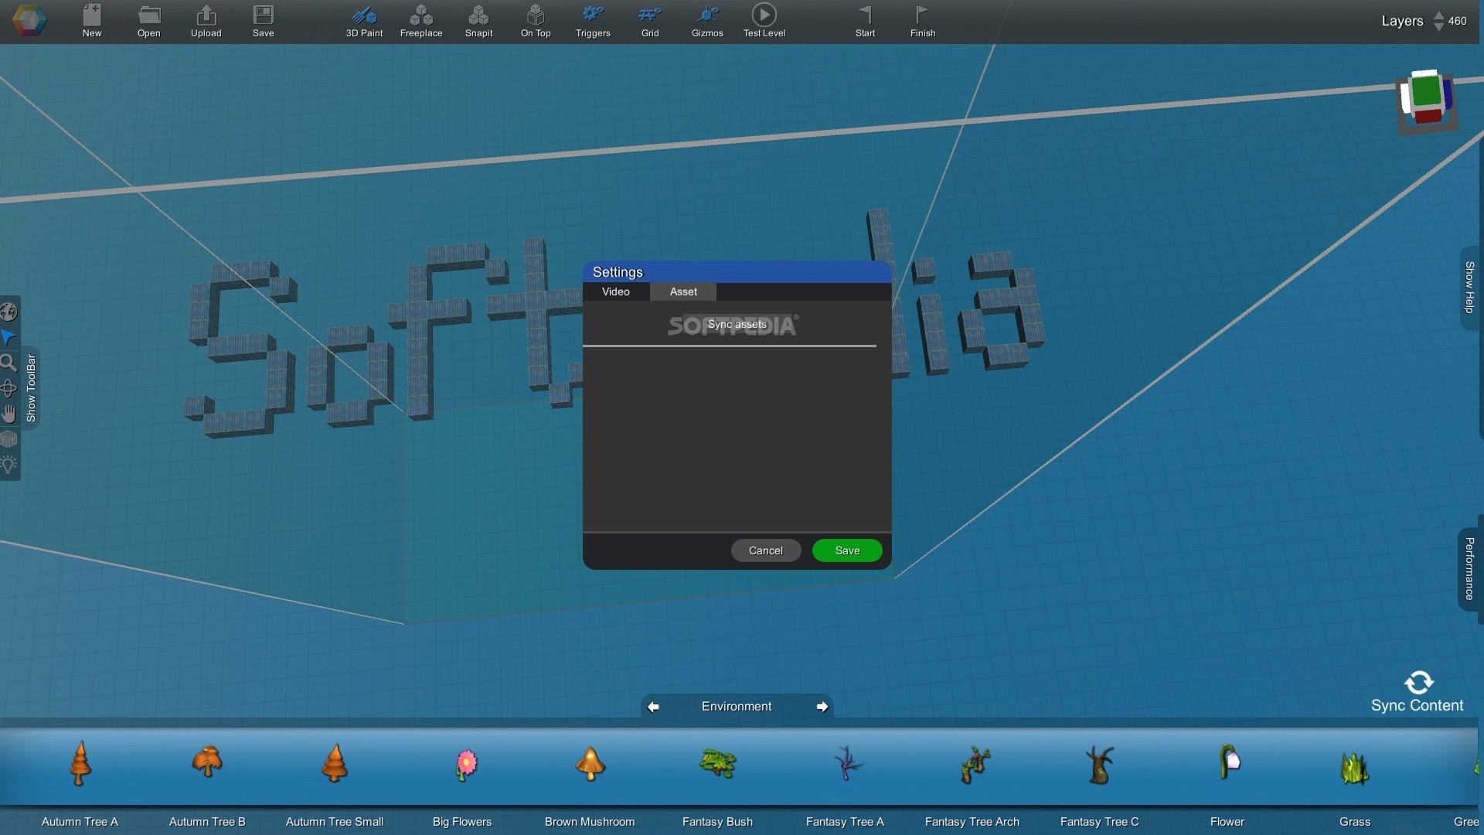
Task: Click the app logo icon
Action: [29, 21]
